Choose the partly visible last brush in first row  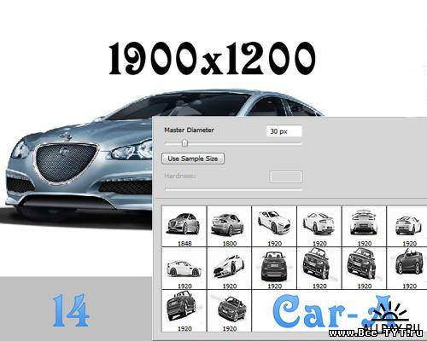407,226
